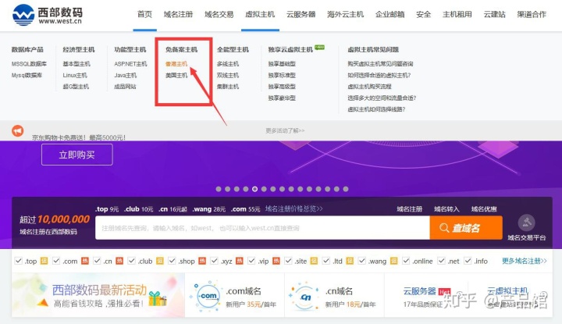Open Linux主机 link
The image size is (562, 324).
pyautogui.click(x=75, y=75)
